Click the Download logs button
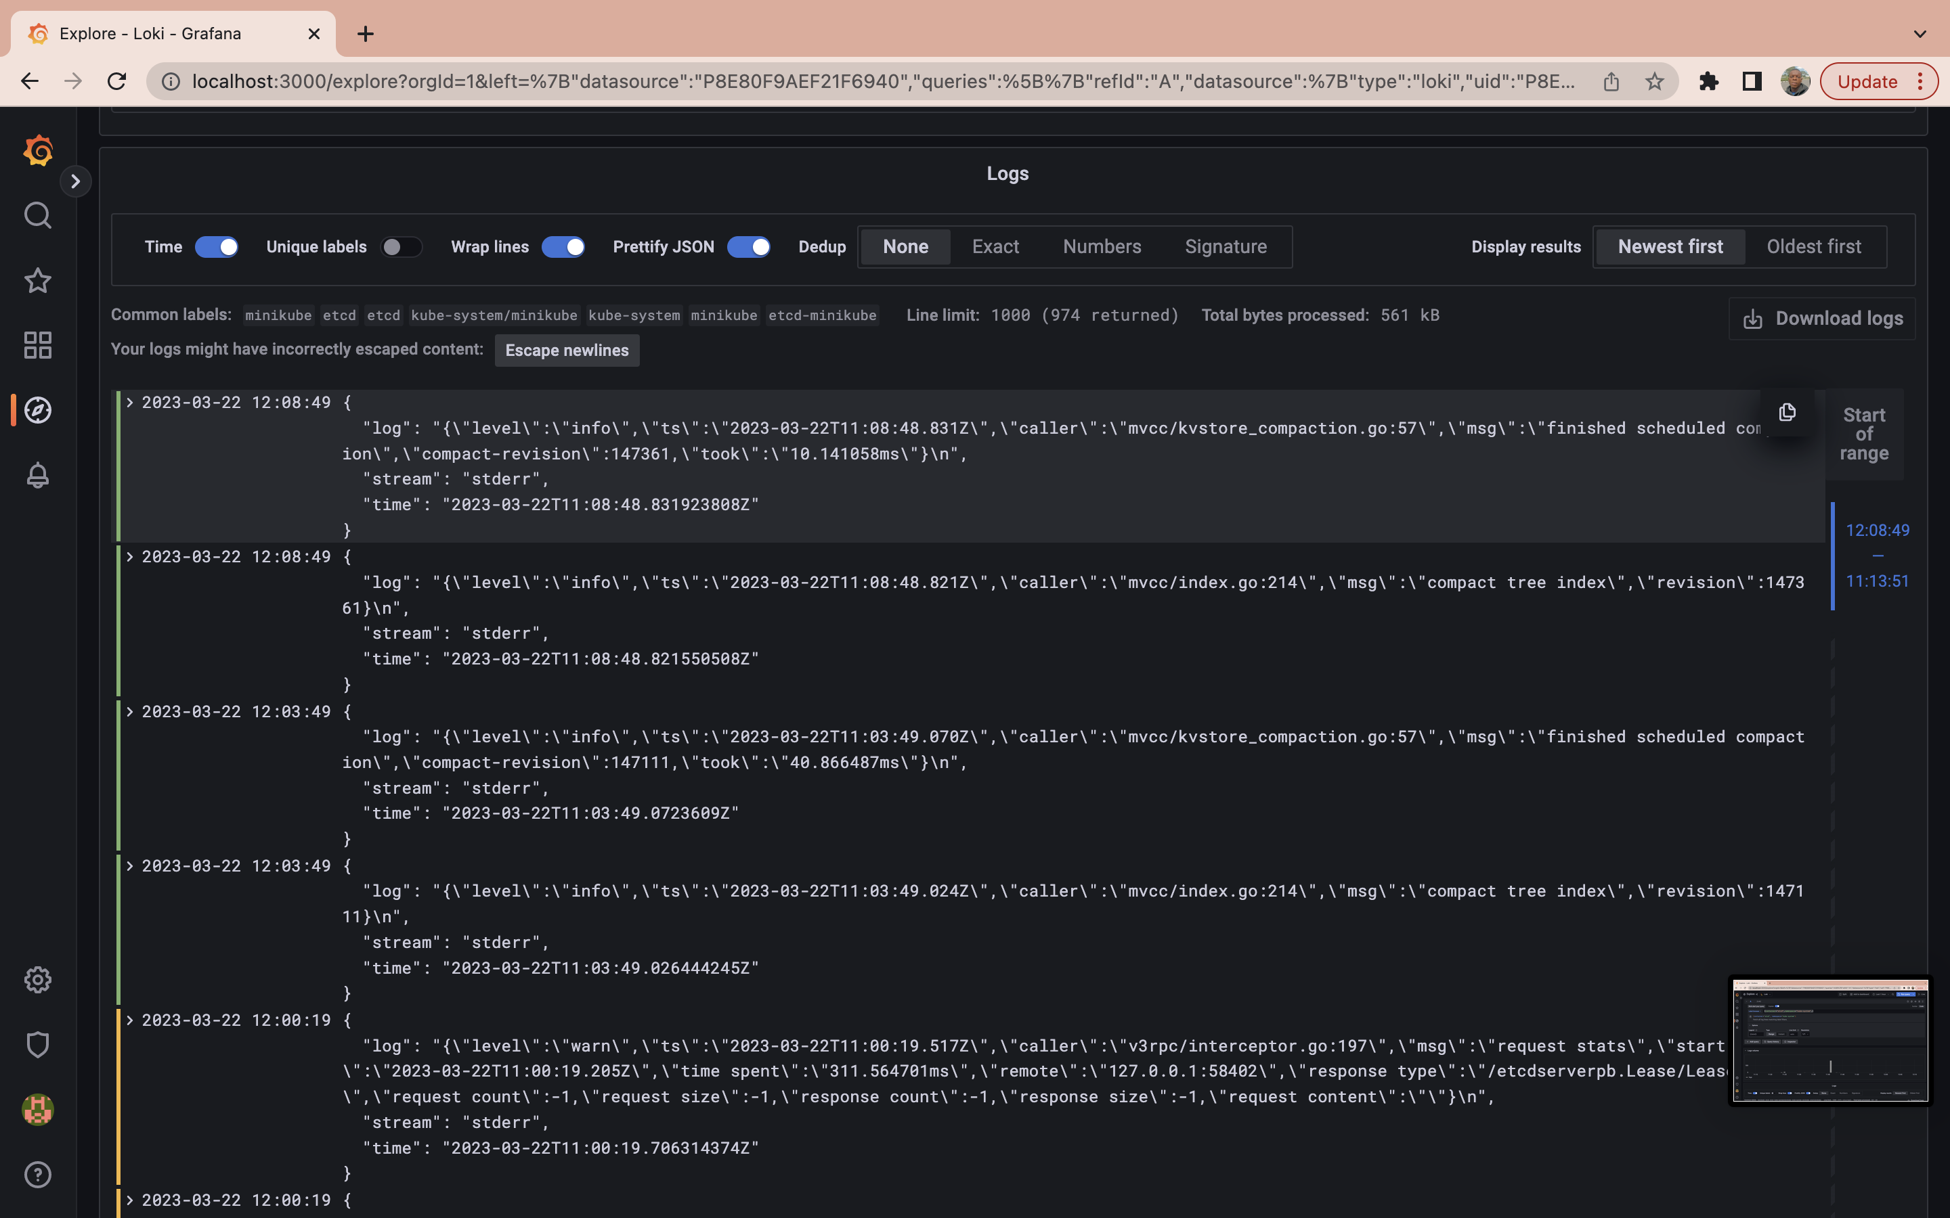The height and width of the screenshot is (1218, 1950). coord(1823,318)
